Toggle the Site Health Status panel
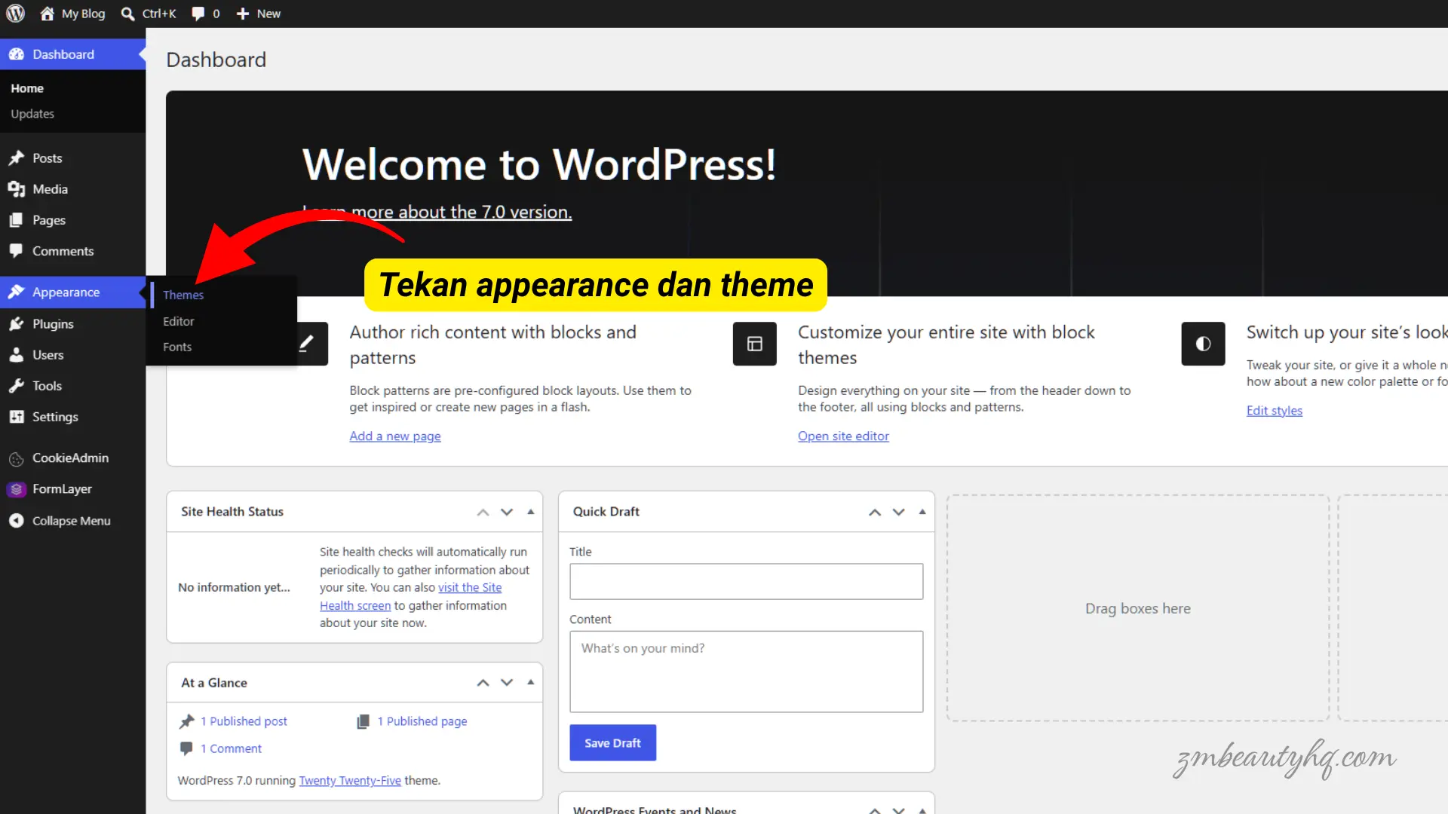1448x814 pixels. pyautogui.click(x=531, y=512)
